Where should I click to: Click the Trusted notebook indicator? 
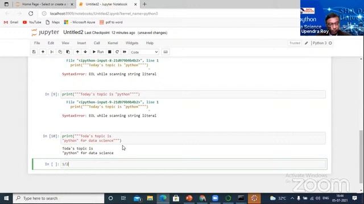point(295,43)
